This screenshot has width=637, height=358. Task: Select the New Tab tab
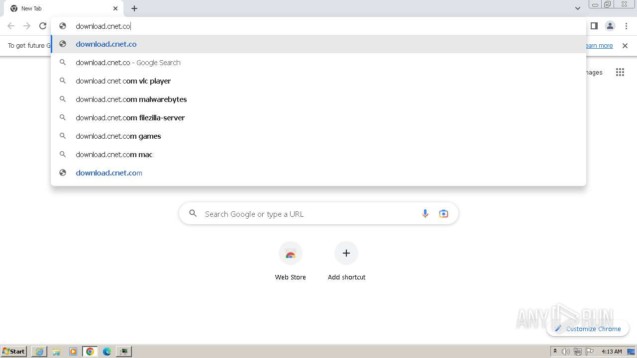[x=64, y=8]
